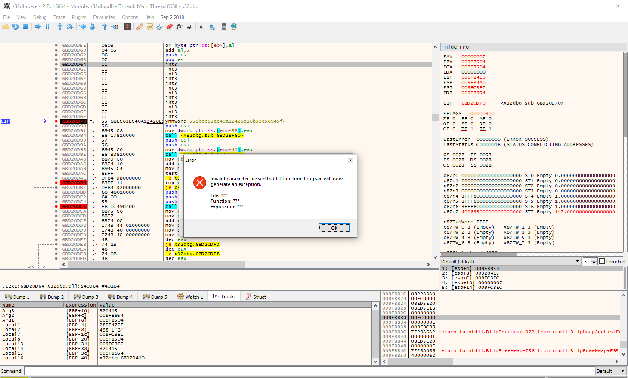Click the Expression column header in Locals
Image resolution: width=628 pixels, height=378 pixels.
coord(81,305)
